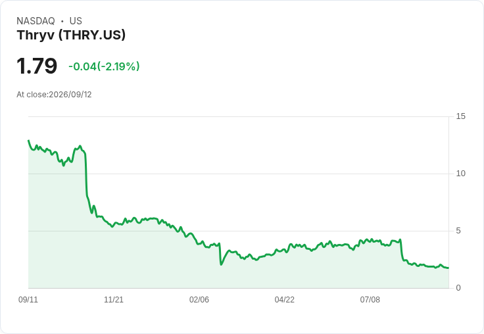Click the sharp dip low after 02/06

click(x=221, y=264)
